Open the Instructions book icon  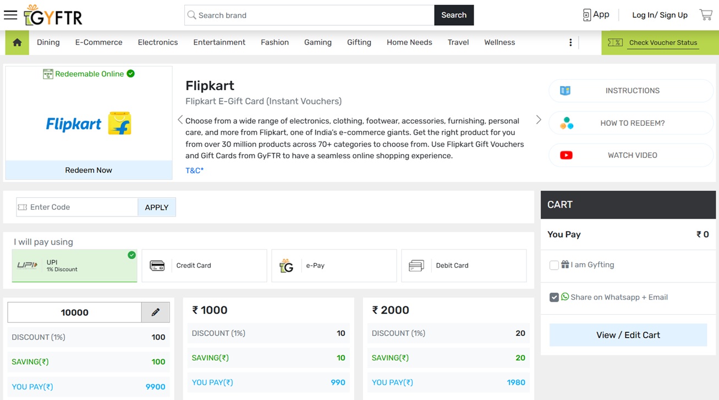(565, 91)
